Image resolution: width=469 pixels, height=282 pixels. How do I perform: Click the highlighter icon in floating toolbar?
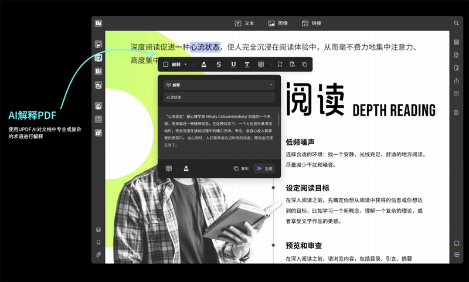click(204, 64)
